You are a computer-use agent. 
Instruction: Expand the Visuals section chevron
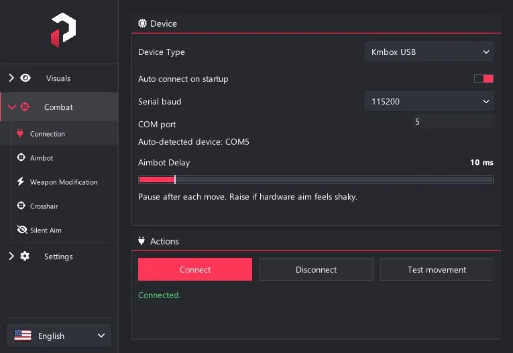(x=11, y=78)
